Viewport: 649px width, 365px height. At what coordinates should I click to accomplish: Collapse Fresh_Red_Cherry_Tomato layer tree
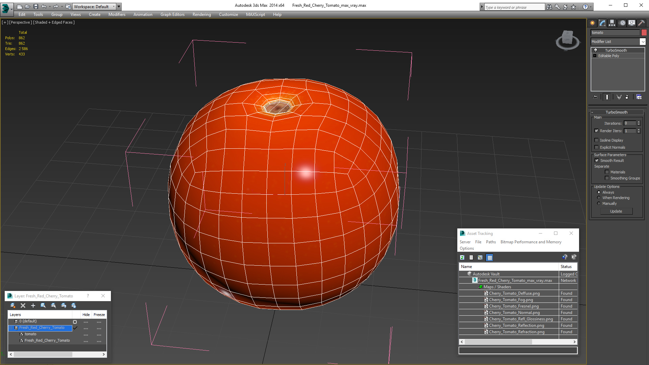pos(11,328)
